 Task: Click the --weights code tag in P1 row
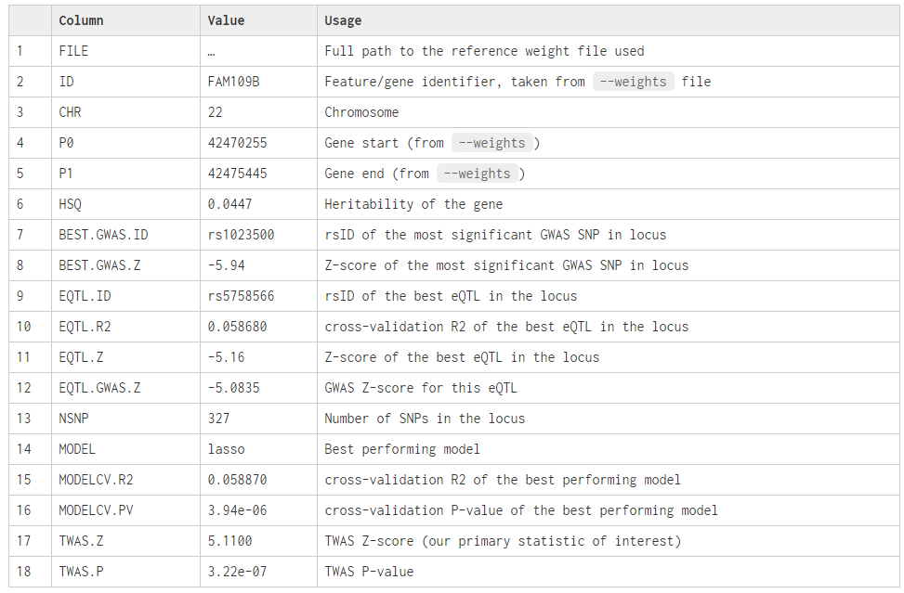[x=477, y=174]
